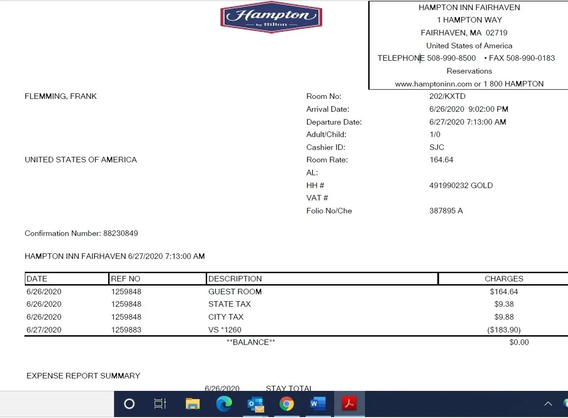Screen dimensions: 568x418
Task: Click the $164.64 charge amount
Action: (x=504, y=292)
